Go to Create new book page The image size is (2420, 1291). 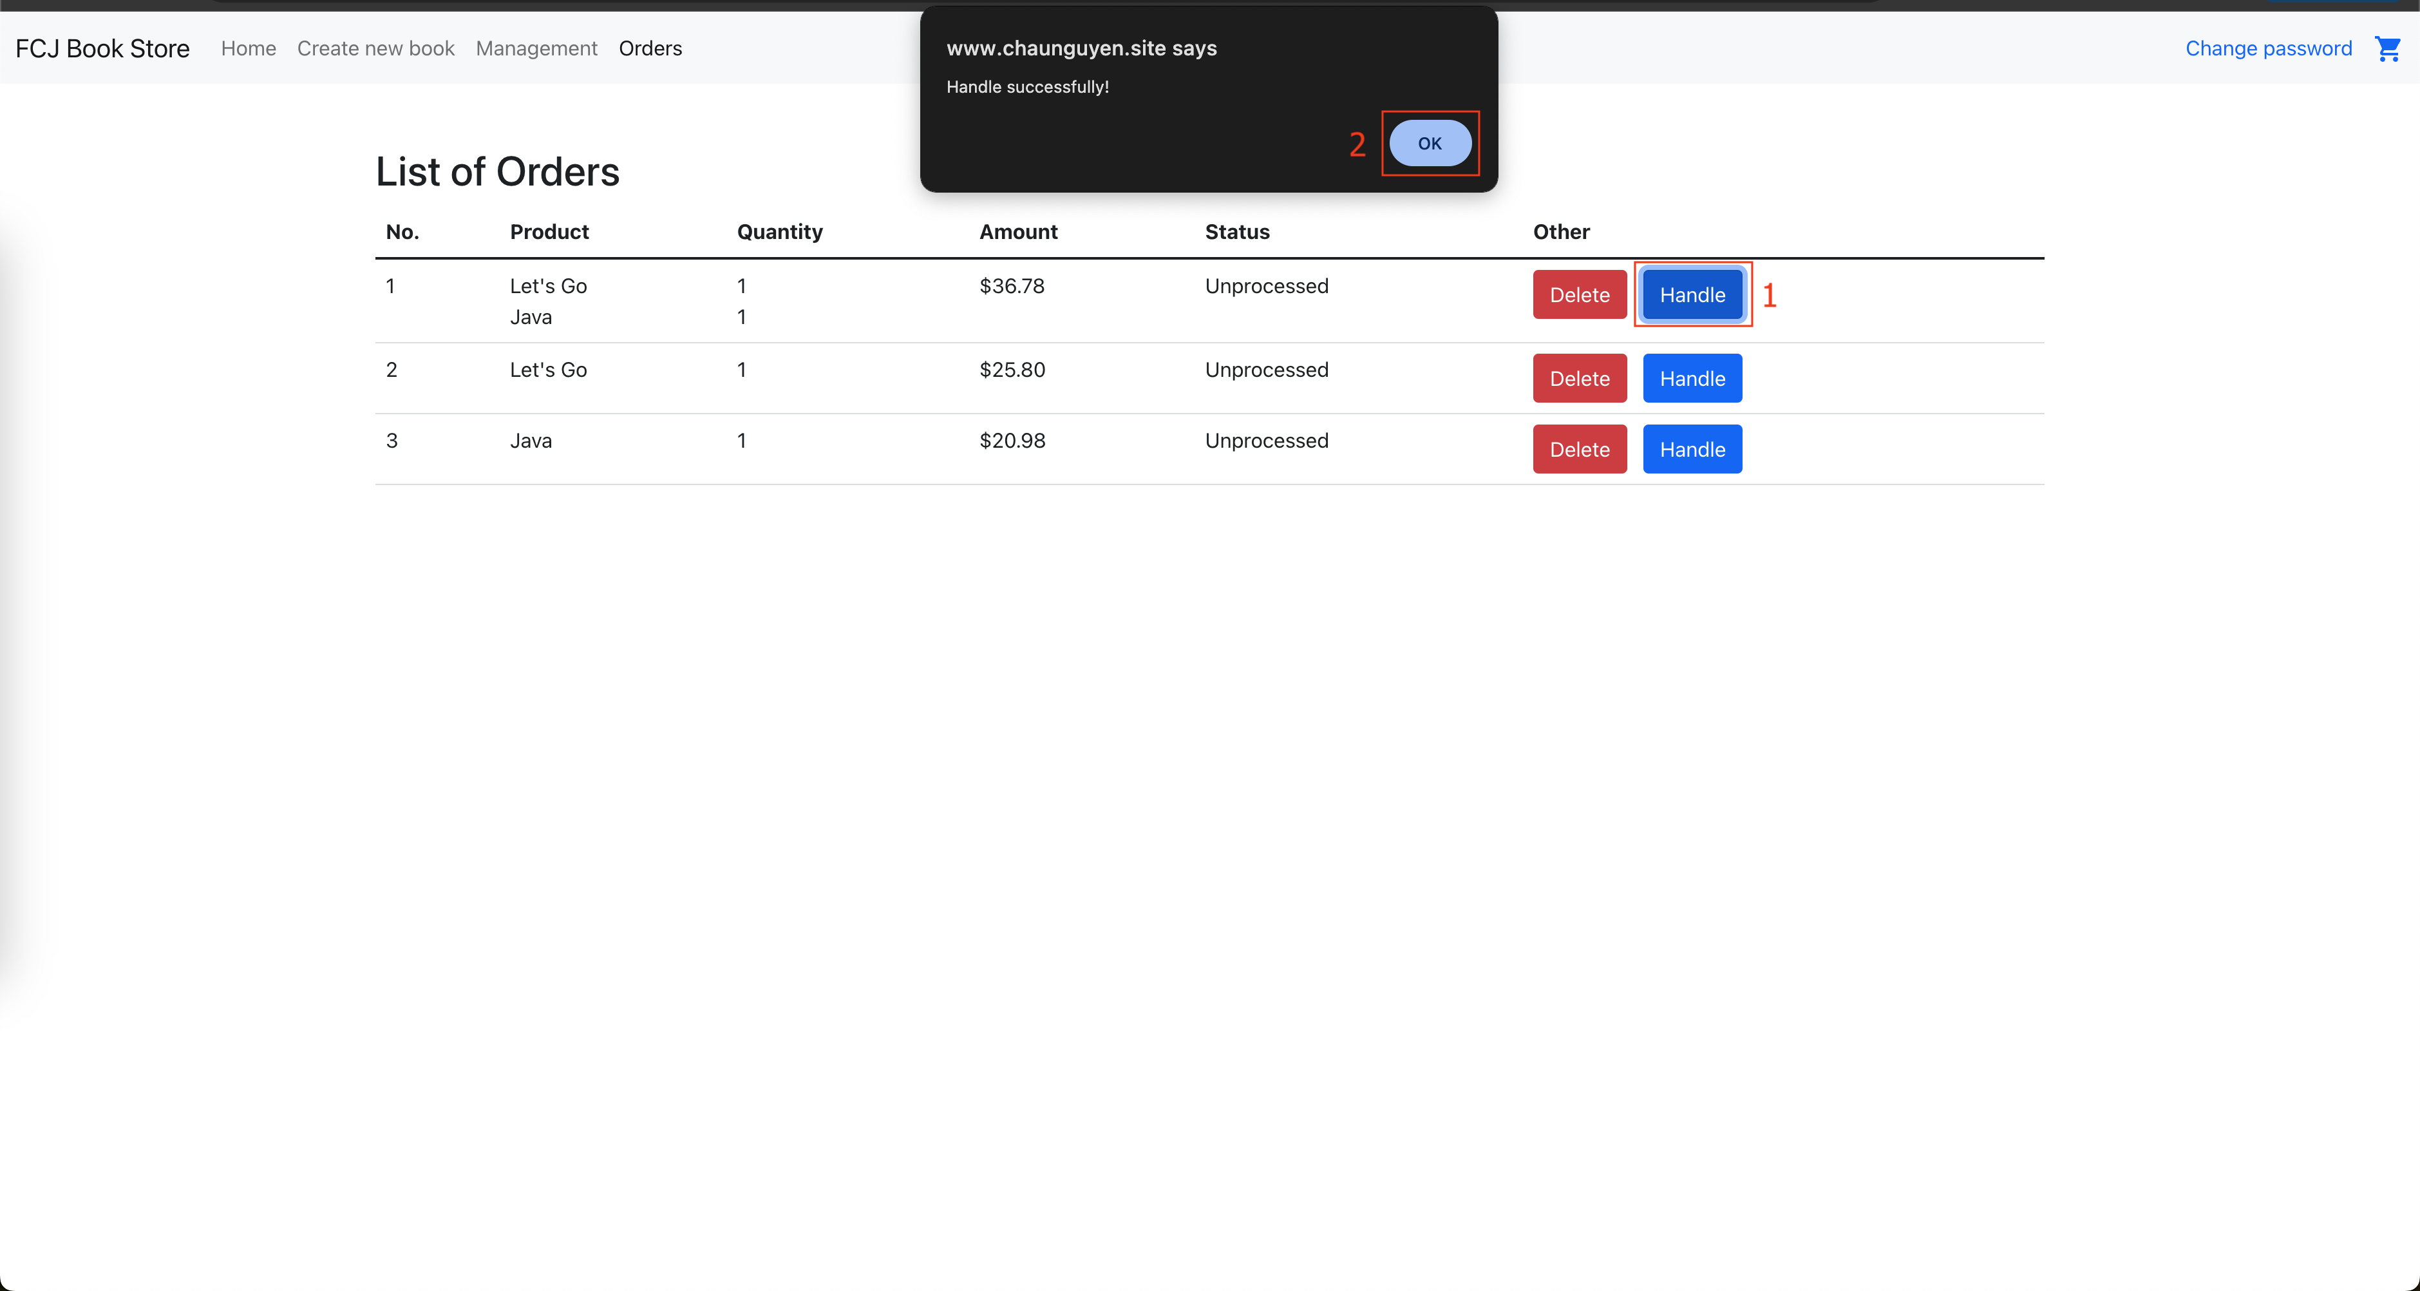pyautogui.click(x=376, y=48)
